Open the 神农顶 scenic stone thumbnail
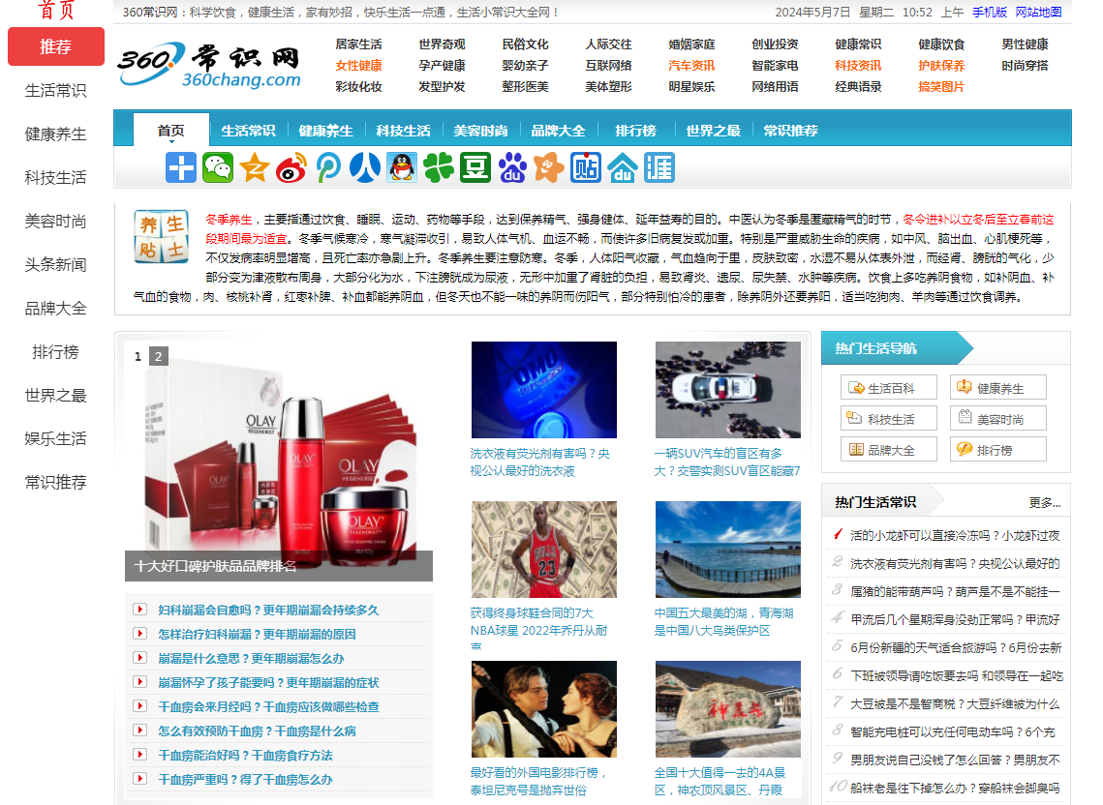The width and height of the screenshot is (1103, 805). (728, 708)
